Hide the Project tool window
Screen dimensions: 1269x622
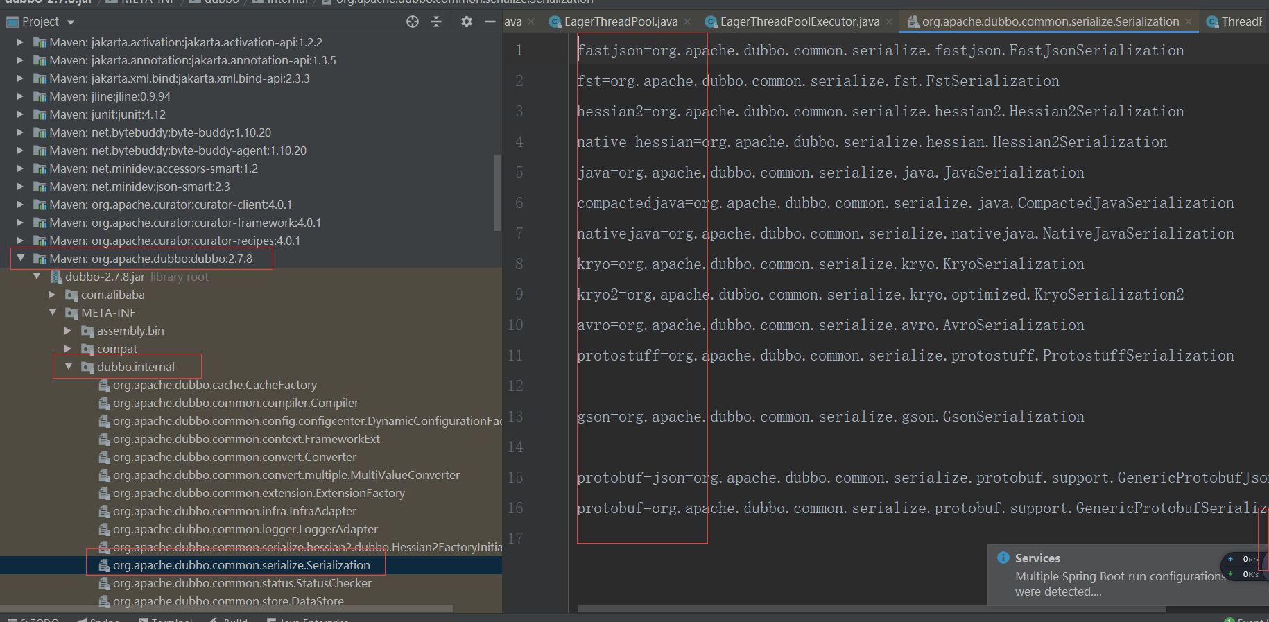pos(490,21)
